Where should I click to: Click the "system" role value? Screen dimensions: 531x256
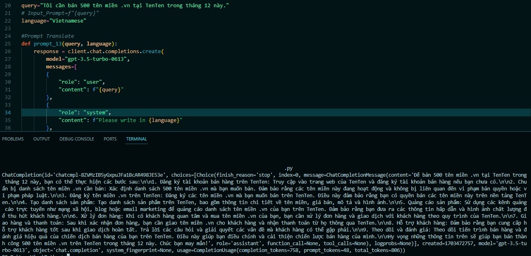click(x=96, y=112)
